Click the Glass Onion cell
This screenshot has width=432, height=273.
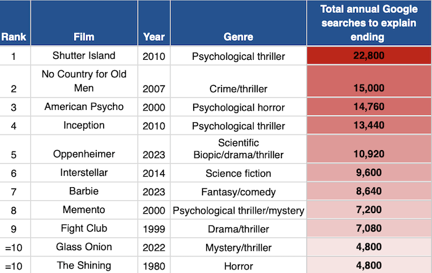tap(84, 247)
